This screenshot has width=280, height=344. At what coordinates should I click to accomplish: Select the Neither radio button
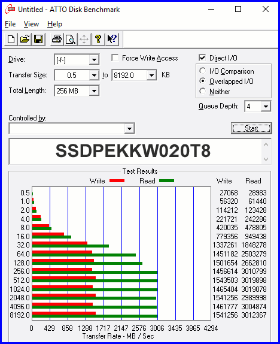203,91
